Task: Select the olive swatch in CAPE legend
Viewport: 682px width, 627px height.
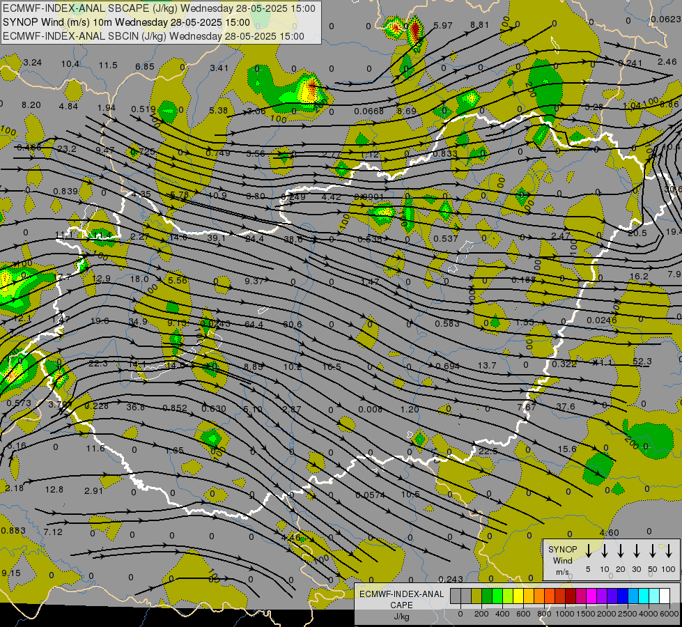Action: tap(476, 596)
